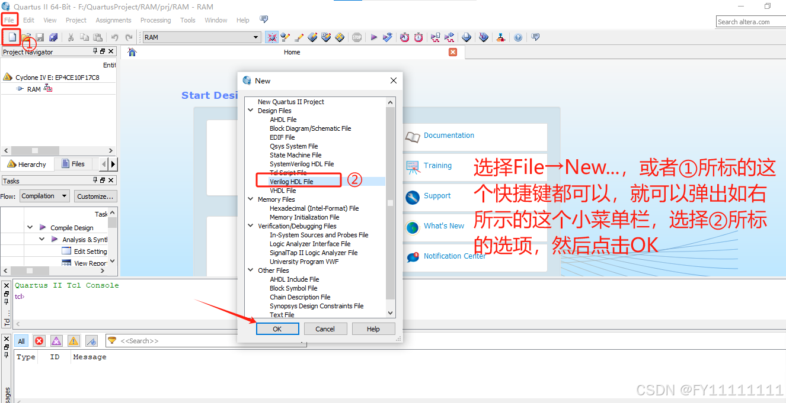Screen dimensions: 786x403
Task: Click the blue Help question mark icon
Action: click(x=518, y=37)
